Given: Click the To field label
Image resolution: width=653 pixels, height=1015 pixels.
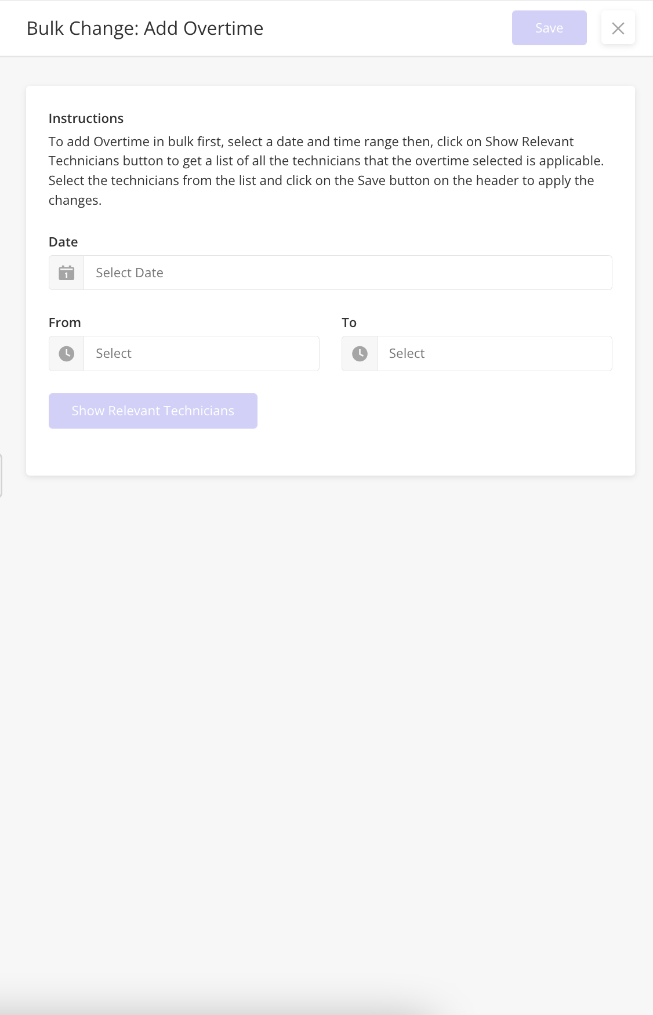Looking at the screenshot, I should (349, 322).
